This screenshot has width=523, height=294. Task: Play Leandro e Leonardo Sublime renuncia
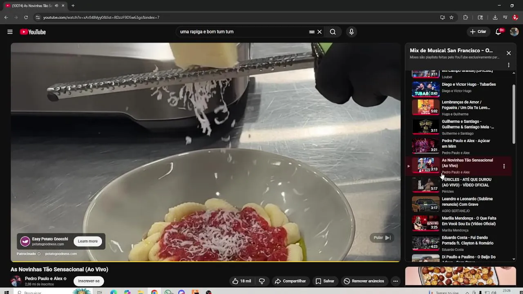(458, 204)
